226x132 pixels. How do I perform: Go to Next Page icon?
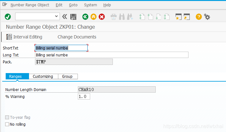pos(159,17)
